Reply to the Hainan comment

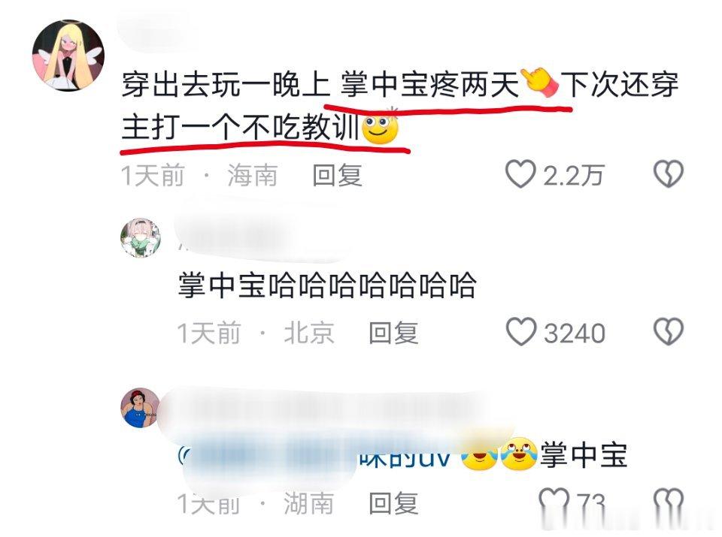coord(337,176)
